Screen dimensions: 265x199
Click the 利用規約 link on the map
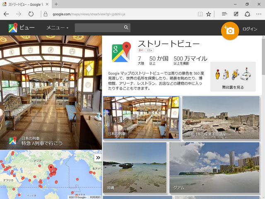coord(95,197)
